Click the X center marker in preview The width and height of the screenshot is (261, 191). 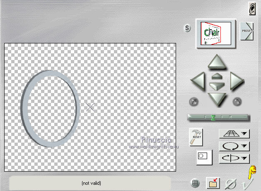coord(90,107)
